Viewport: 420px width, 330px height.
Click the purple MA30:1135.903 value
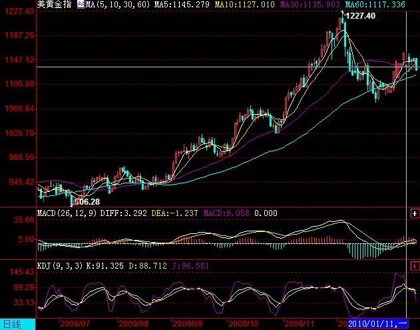[x=310, y=5]
